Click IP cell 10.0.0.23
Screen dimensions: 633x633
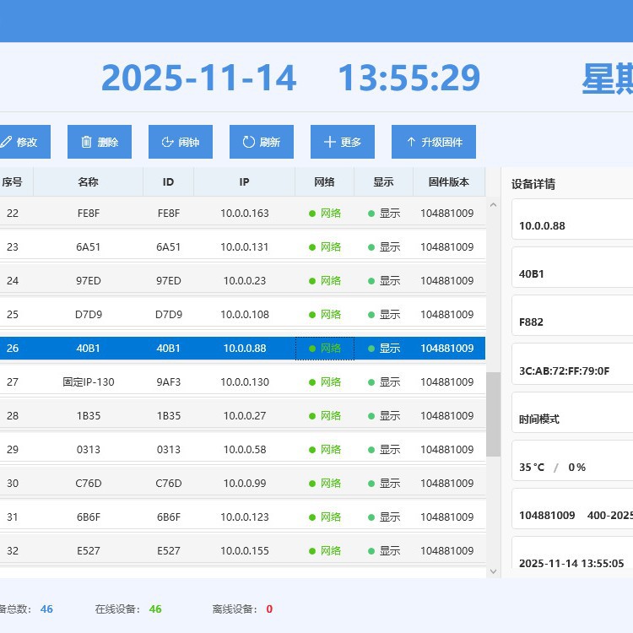pos(245,280)
